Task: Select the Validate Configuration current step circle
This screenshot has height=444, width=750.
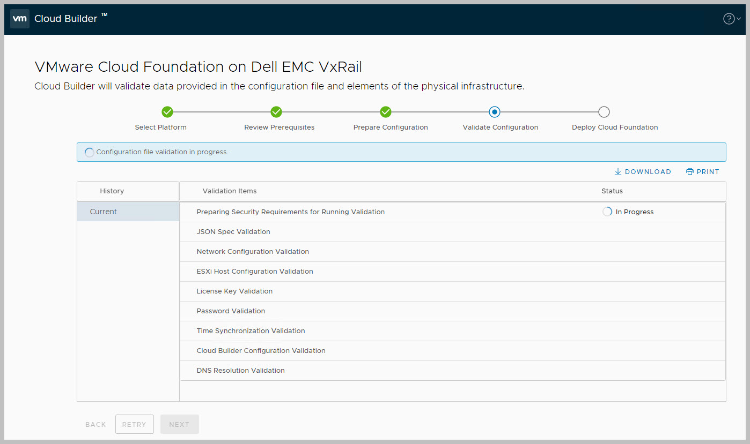Action: pyautogui.click(x=495, y=112)
